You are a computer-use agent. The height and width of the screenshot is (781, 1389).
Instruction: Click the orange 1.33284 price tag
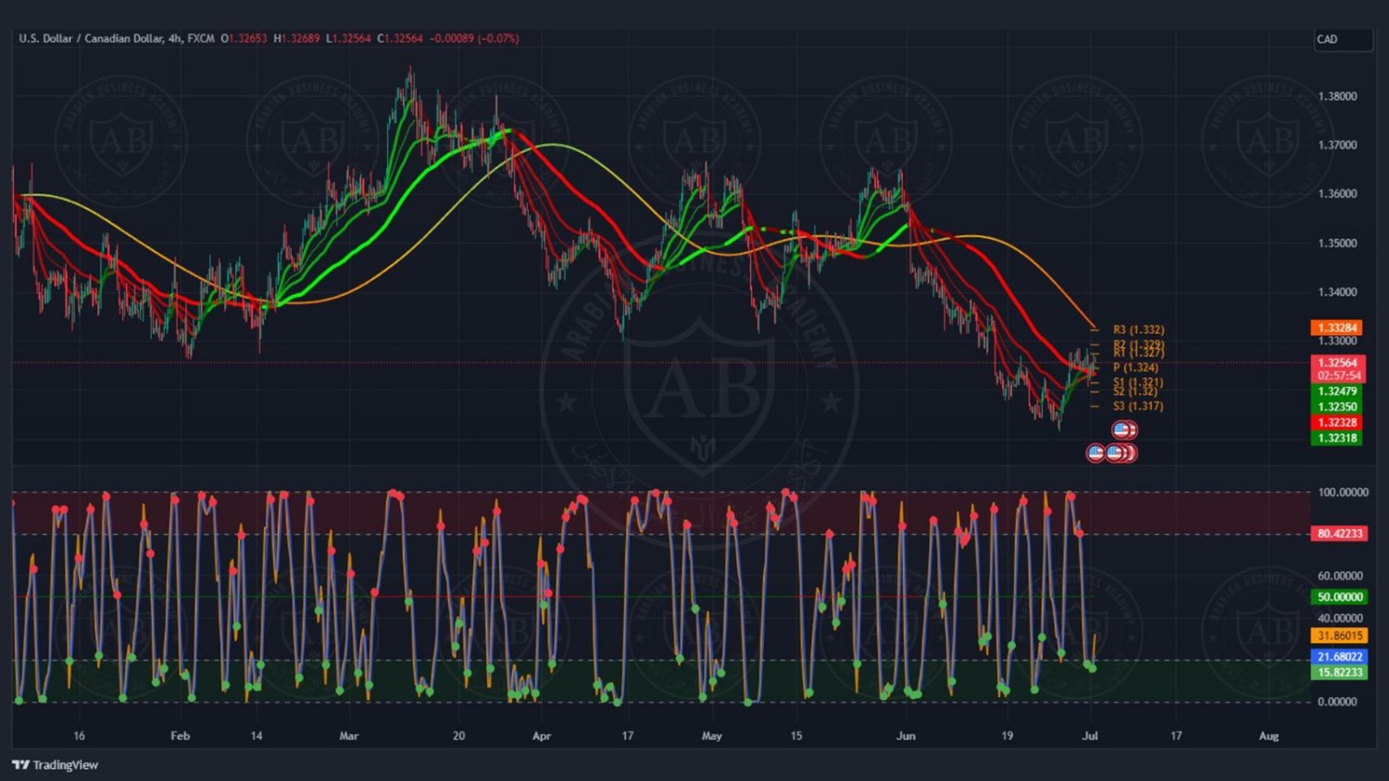(x=1336, y=328)
